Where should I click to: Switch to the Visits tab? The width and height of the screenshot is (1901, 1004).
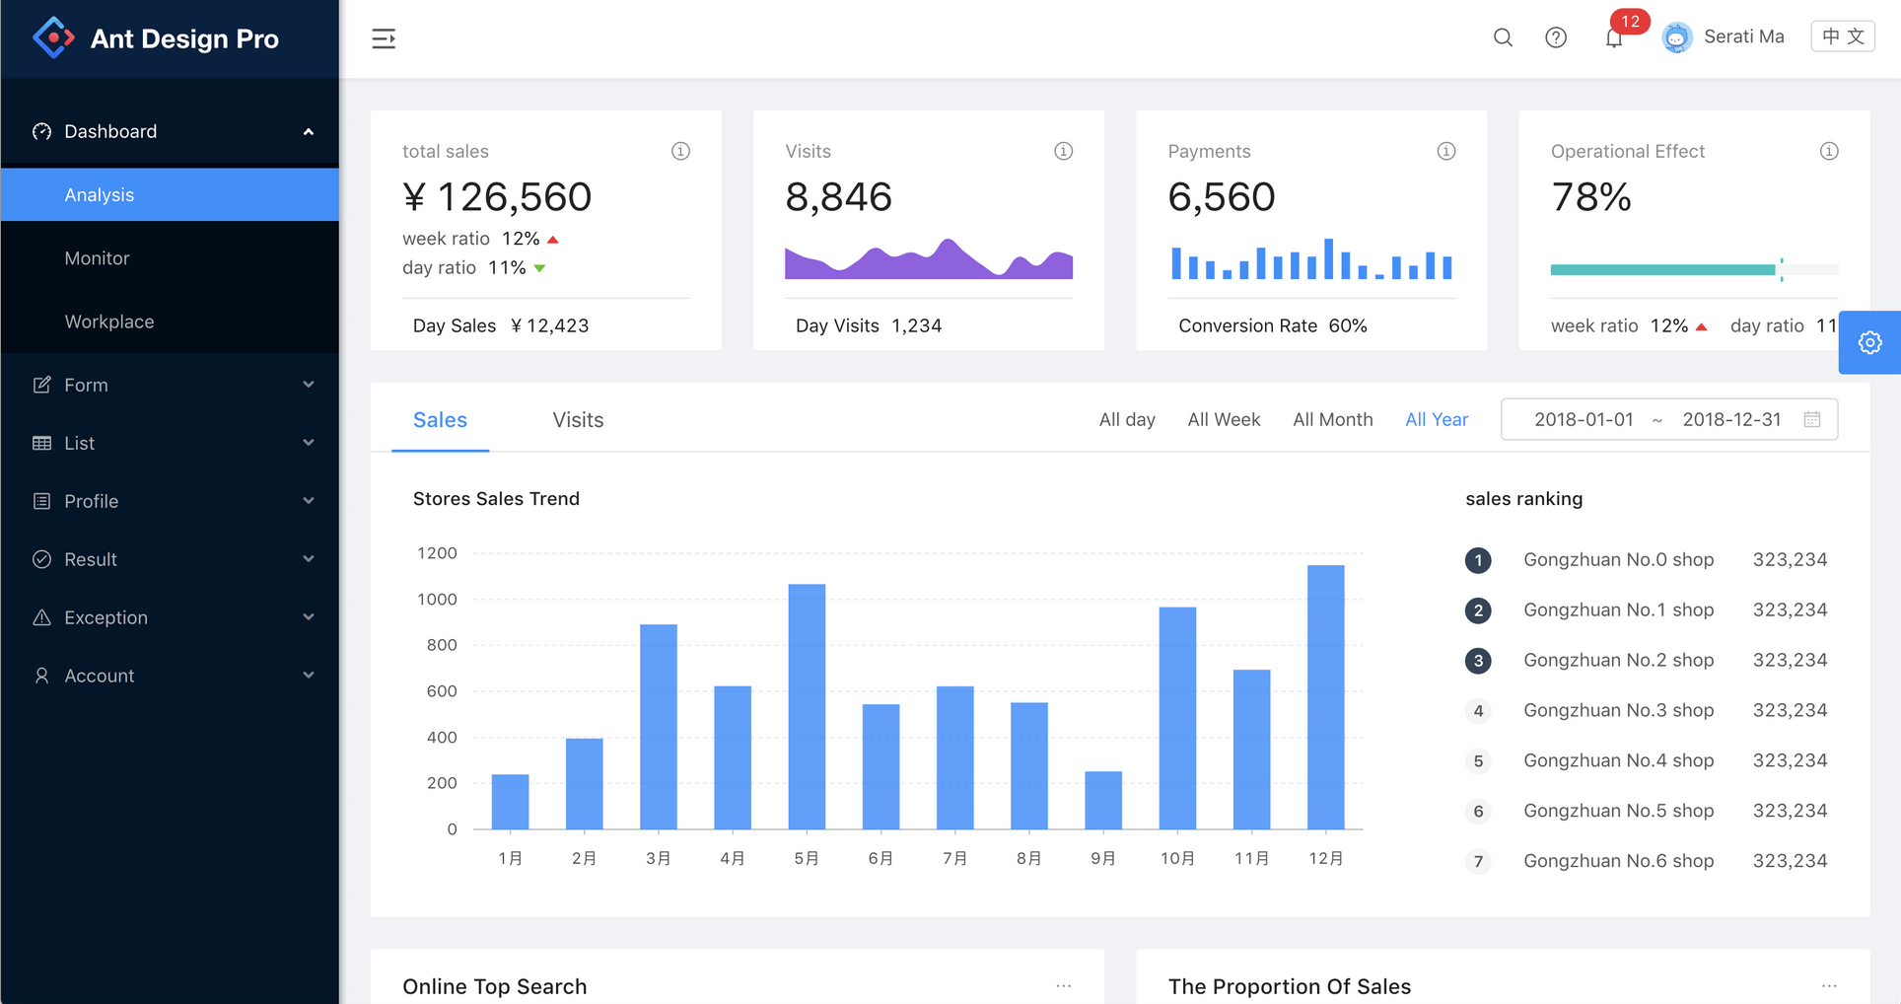click(578, 420)
